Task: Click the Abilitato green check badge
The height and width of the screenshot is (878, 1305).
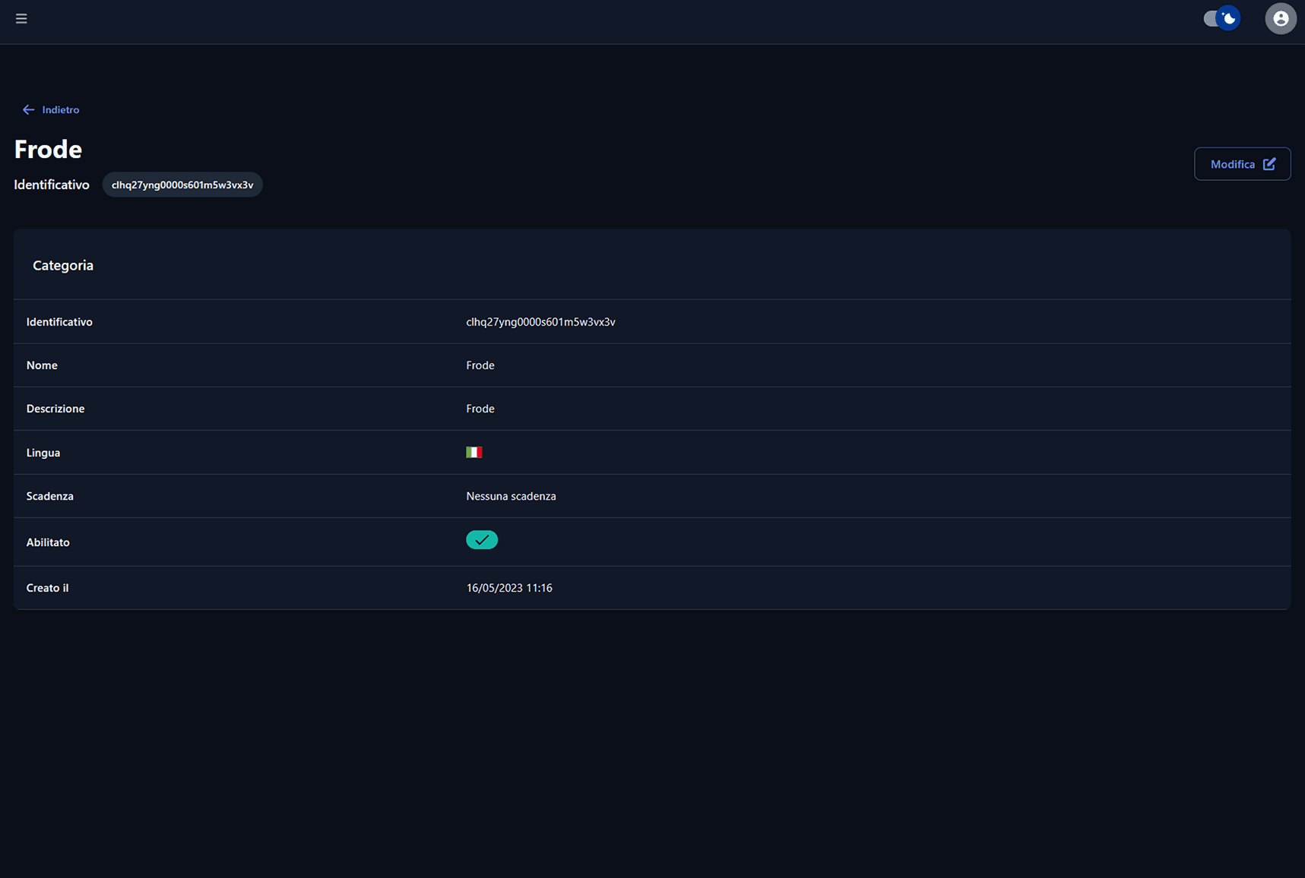Action: pyautogui.click(x=482, y=540)
